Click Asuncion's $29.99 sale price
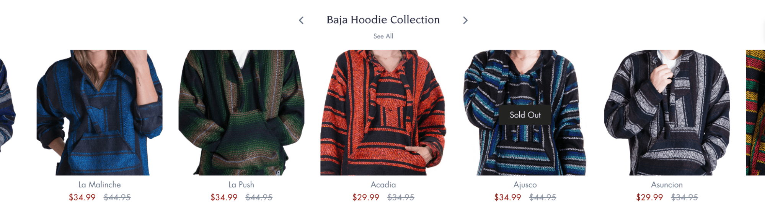 pos(649,197)
